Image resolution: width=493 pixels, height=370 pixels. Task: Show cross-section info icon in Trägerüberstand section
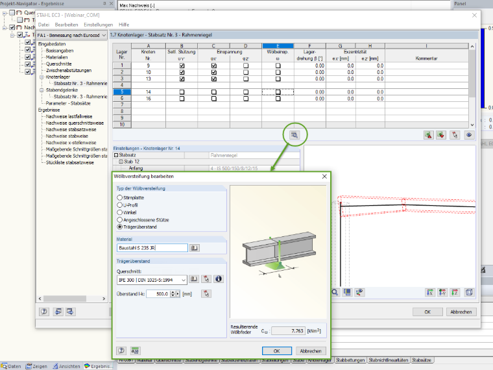click(219, 279)
